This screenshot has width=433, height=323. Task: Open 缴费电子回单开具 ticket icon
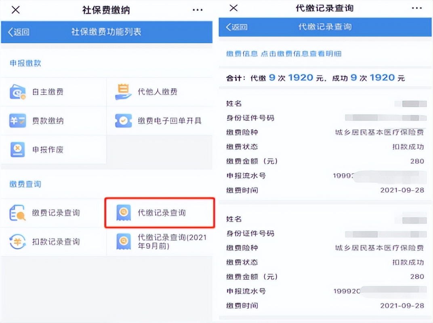click(123, 121)
